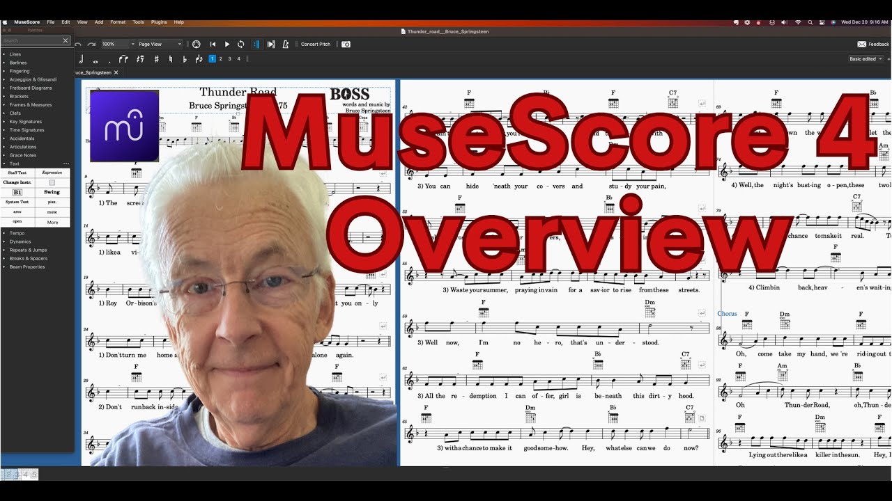Click the image capture camera icon
The height and width of the screenshot is (501, 892).
point(346,44)
